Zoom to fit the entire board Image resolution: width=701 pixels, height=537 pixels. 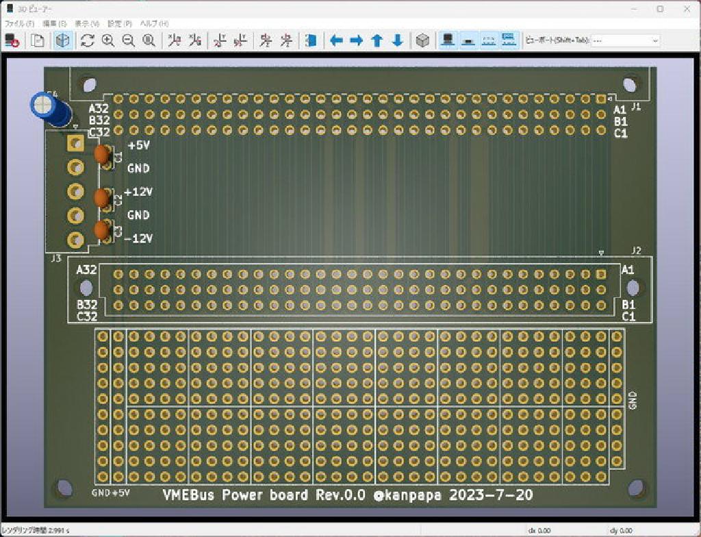click(146, 40)
